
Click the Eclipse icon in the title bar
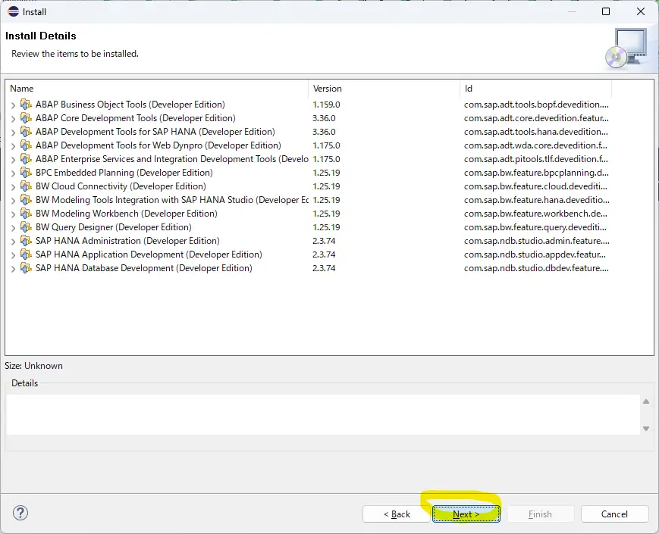click(13, 11)
